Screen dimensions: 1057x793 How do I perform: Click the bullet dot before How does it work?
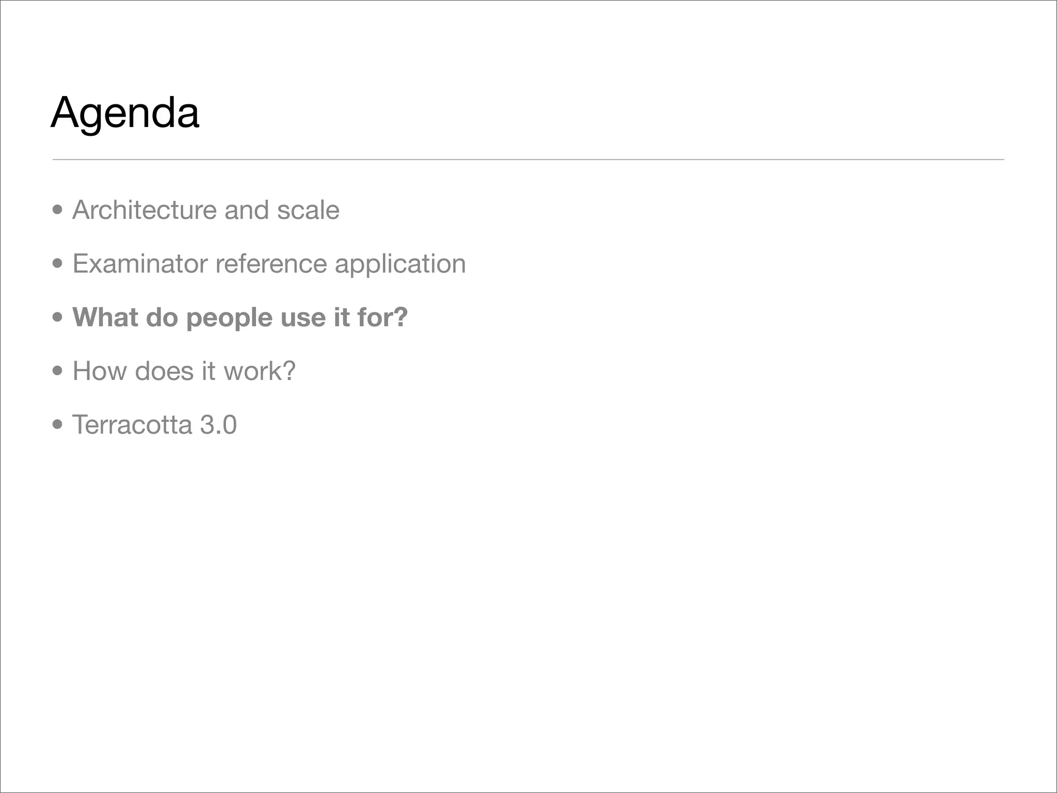pyautogui.click(x=58, y=371)
